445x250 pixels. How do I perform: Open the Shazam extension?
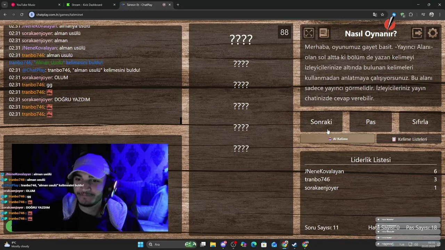point(394,15)
